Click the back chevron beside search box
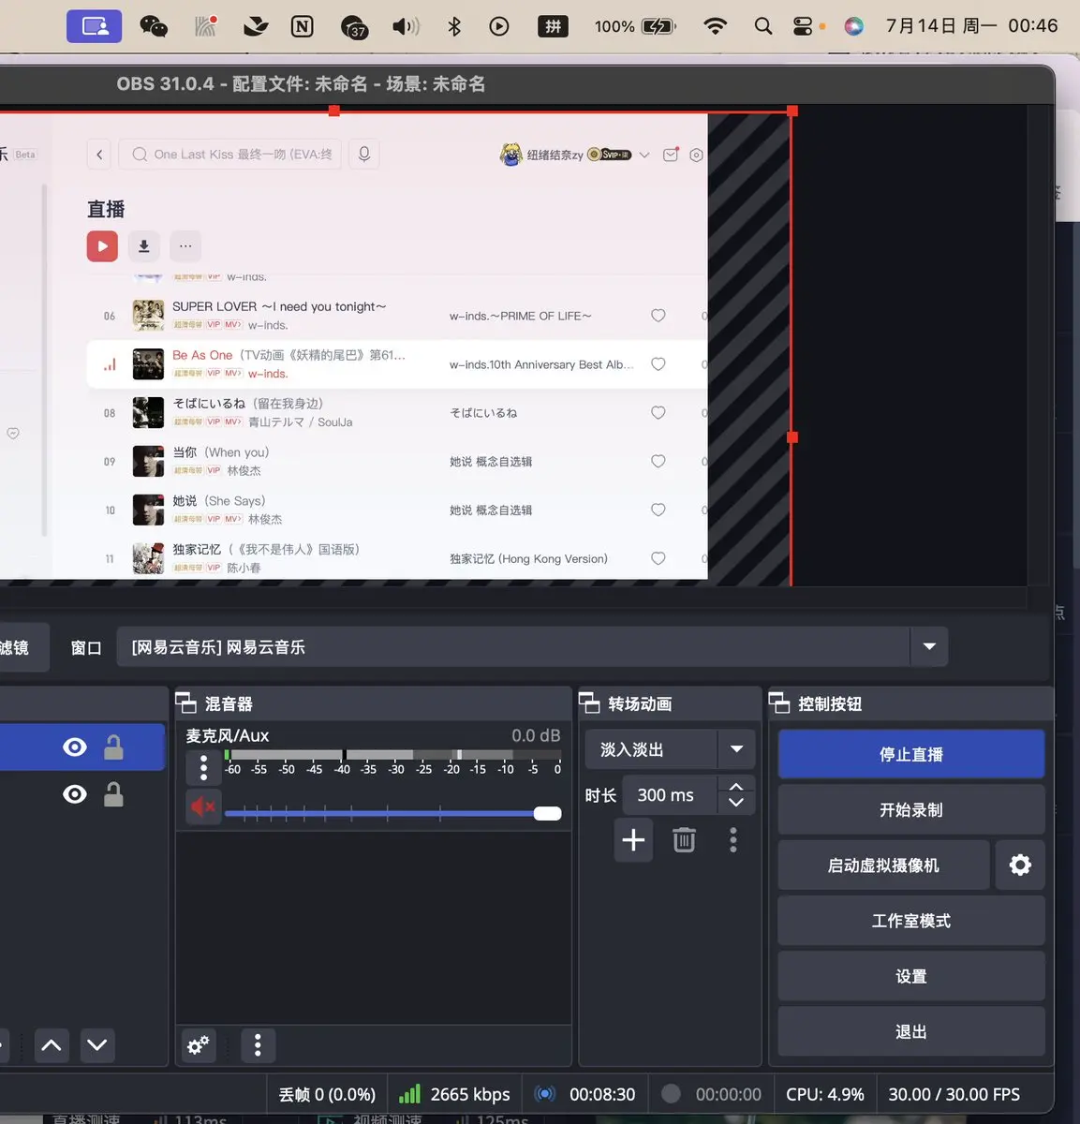1080x1124 pixels. pos(99,155)
